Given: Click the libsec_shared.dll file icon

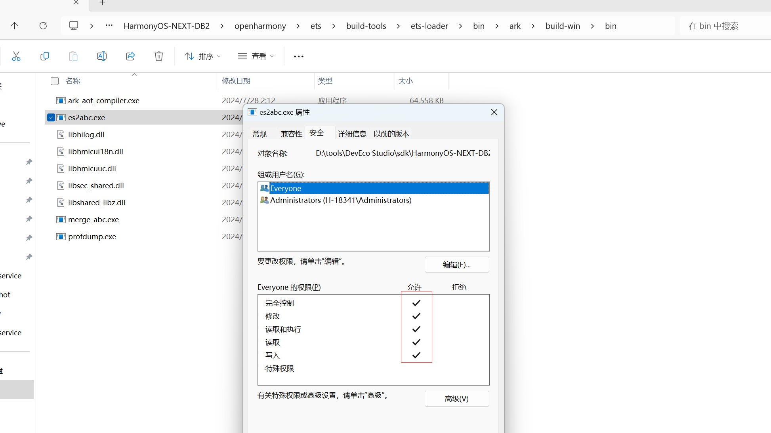Looking at the screenshot, I should coord(61,185).
